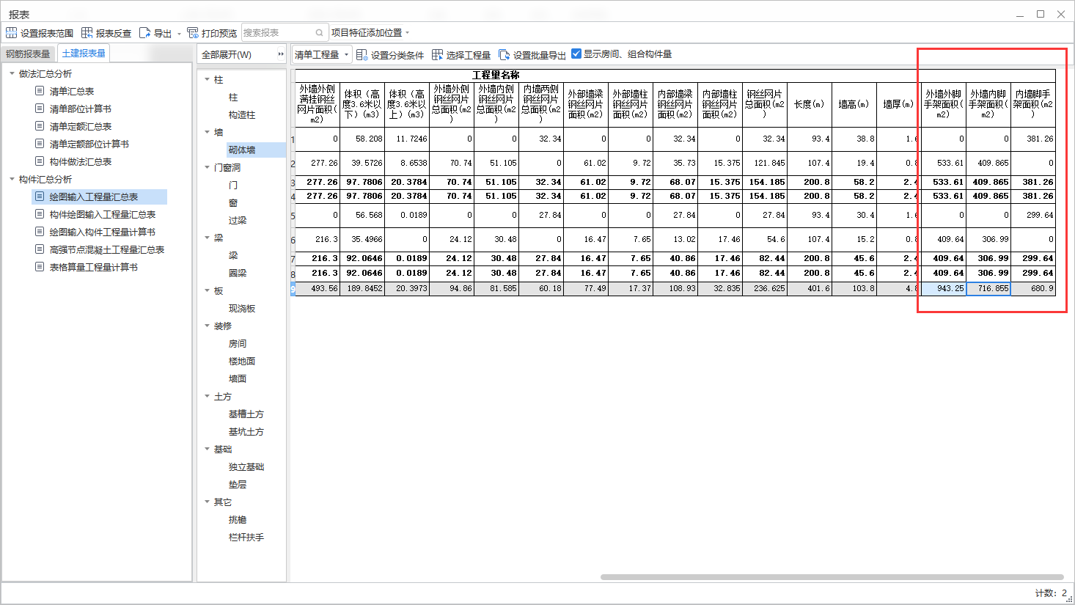Select 圈梁 in component list

238,273
